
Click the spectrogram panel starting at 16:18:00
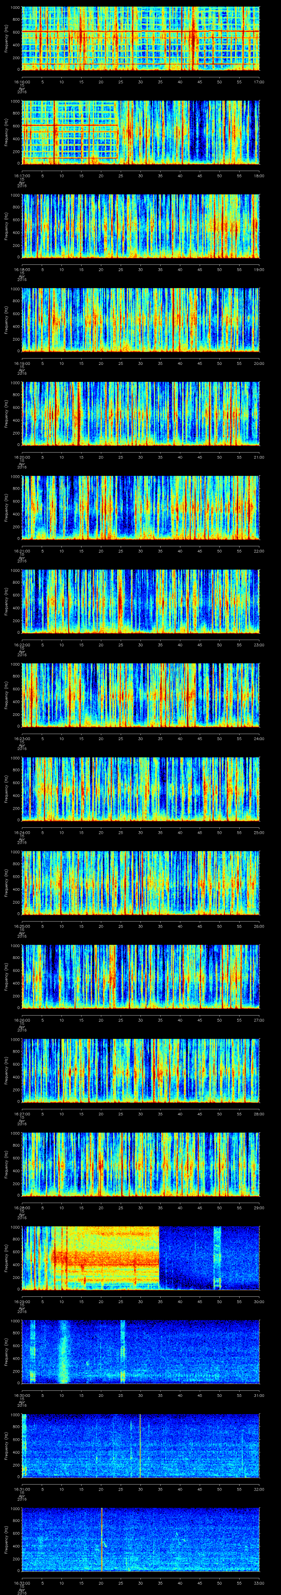(x=141, y=226)
